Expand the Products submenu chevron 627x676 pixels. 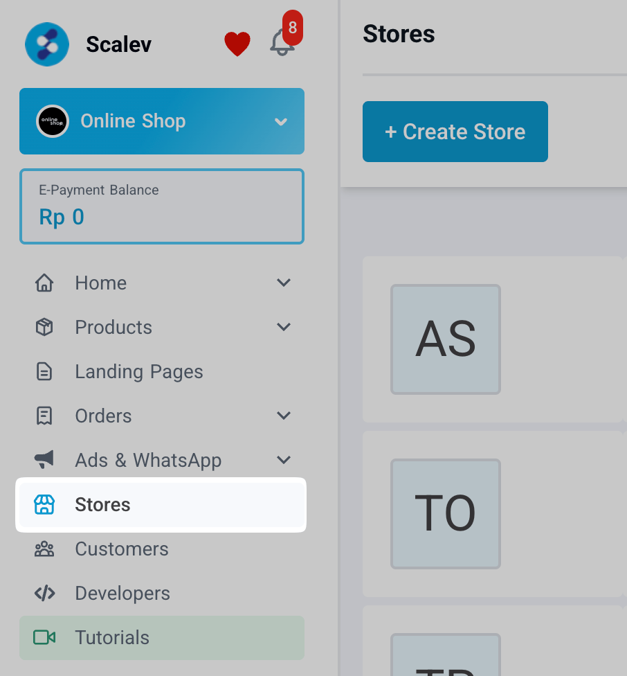click(284, 327)
